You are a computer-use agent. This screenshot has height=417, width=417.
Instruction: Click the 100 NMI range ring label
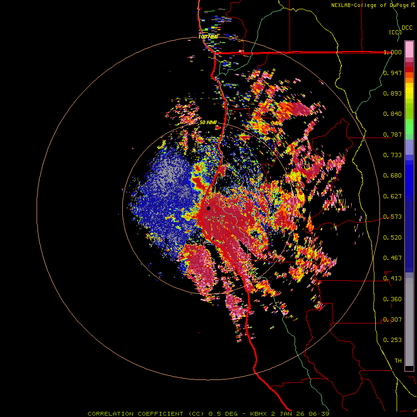point(208,37)
